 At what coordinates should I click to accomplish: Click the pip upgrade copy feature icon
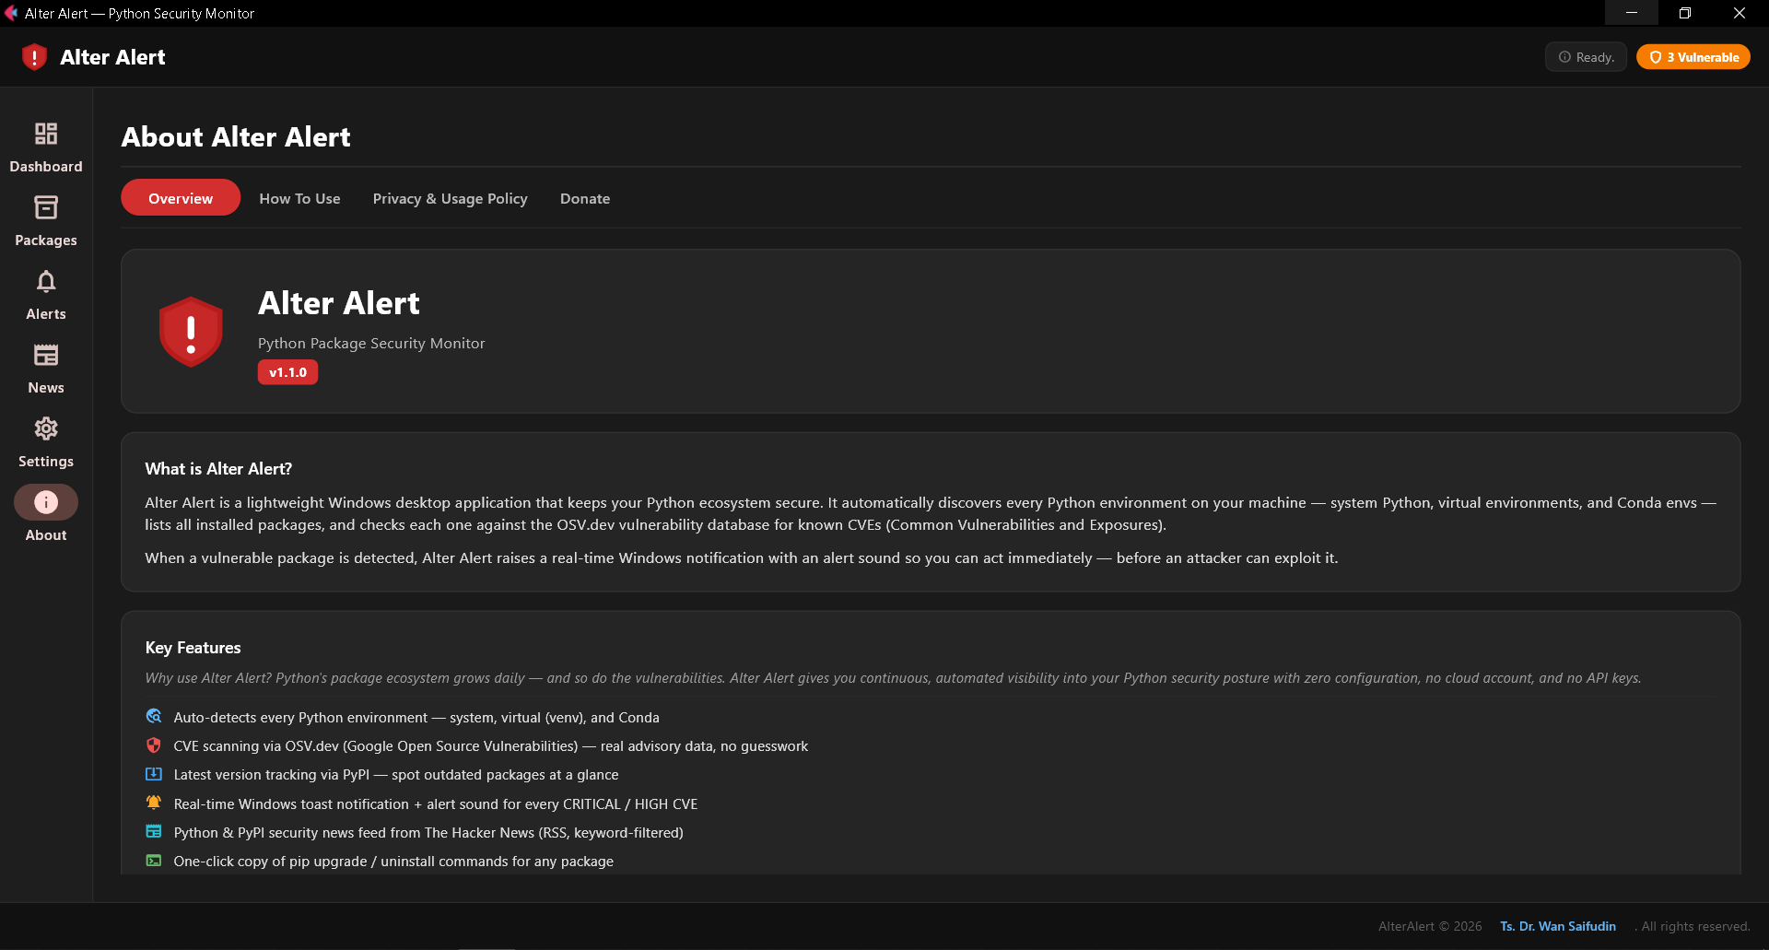point(154,860)
